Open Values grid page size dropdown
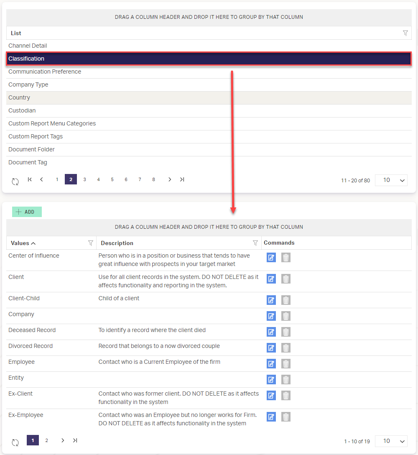 point(391,441)
